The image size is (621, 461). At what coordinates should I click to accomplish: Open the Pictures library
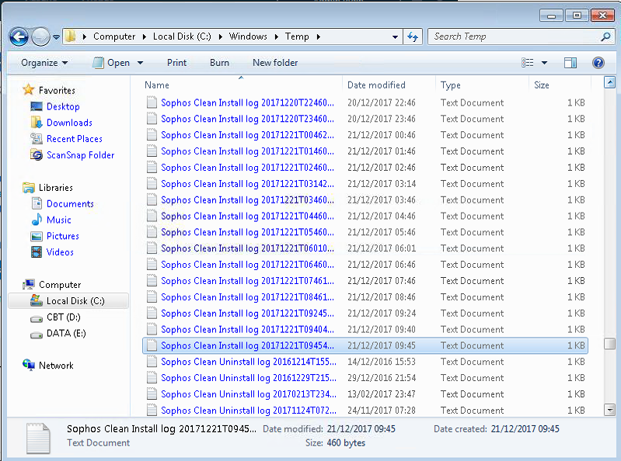coord(63,236)
